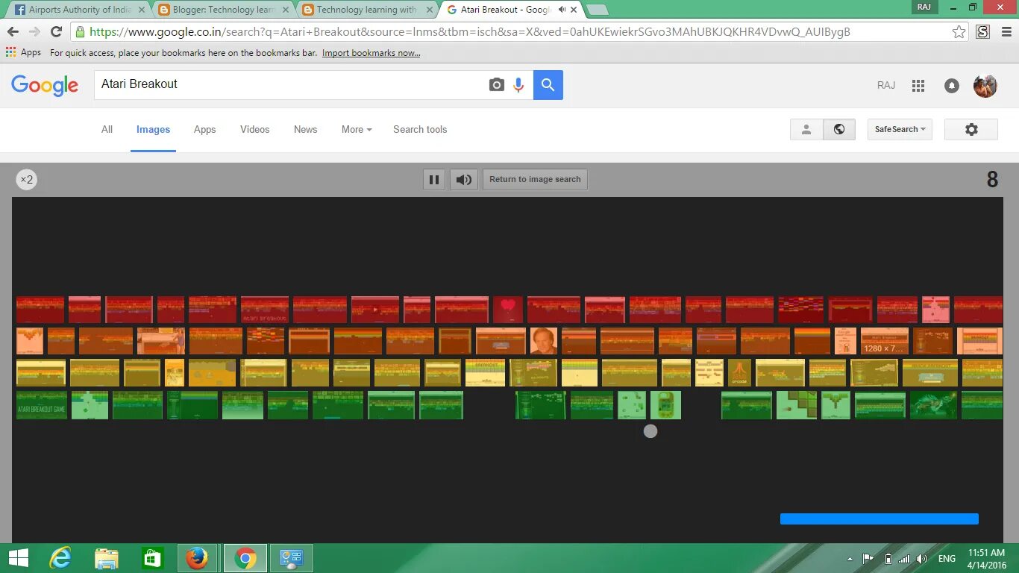The height and width of the screenshot is (573, 1019).
Task: Click the RAJ account name
Action: (x=886, y=86)
